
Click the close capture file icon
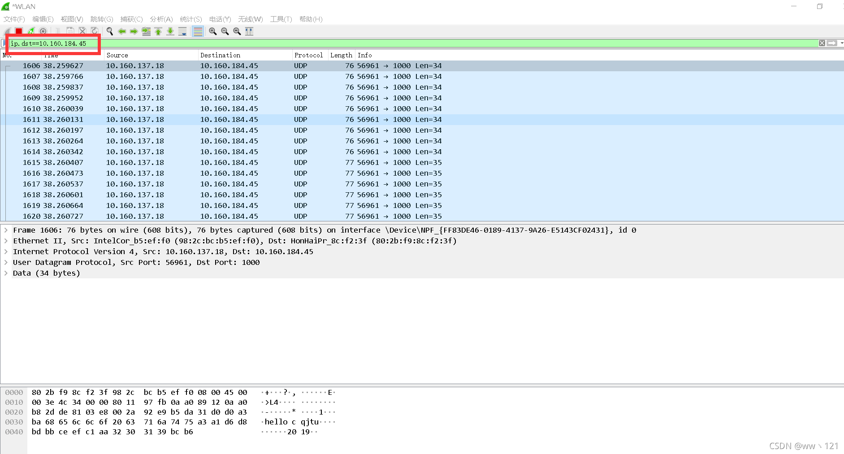coord(82,31)
